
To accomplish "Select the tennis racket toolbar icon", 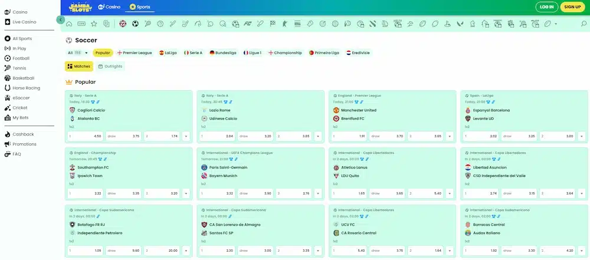I will (x=147, y=24).
